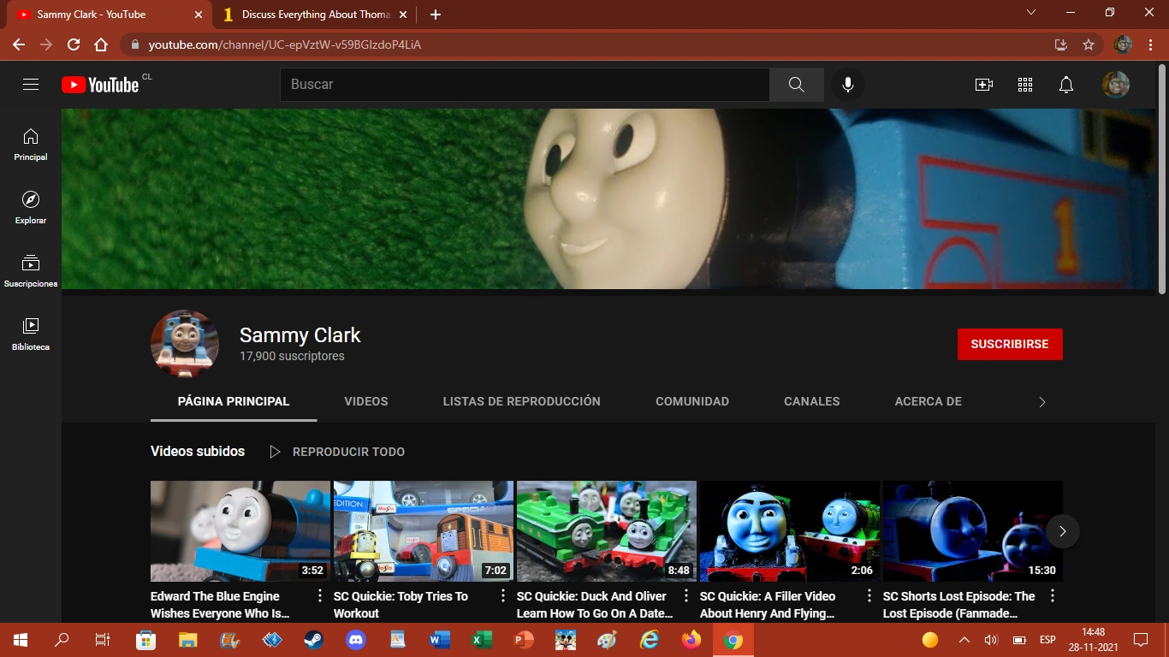
Task: Open the COMUNIDAD tab
Action: pos(691,401)
